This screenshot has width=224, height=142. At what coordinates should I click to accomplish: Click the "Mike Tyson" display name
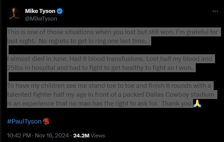click(40, 11)
